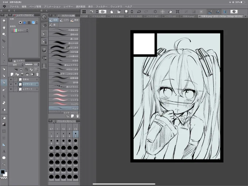This screenshot has height=186, width=248.
Task: Select the Zoom magnifier tool
Action: pyautogui.click(x=4, y=21)
